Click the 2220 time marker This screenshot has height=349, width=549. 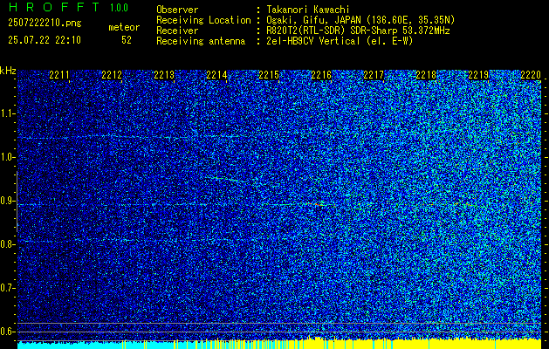531,74
